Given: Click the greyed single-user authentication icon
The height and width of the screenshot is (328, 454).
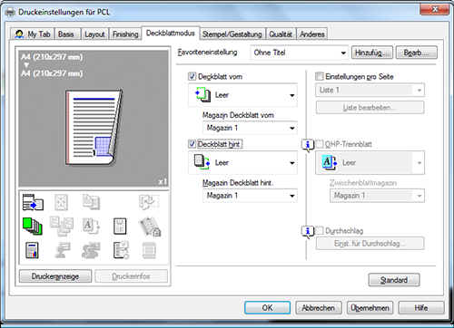Looking at the screenshot, I should (x=63, y=250).
